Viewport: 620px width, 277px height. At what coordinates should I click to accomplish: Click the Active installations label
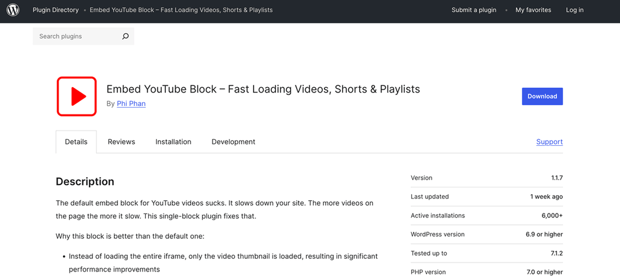pyautogui.click(x=438, y=216)
